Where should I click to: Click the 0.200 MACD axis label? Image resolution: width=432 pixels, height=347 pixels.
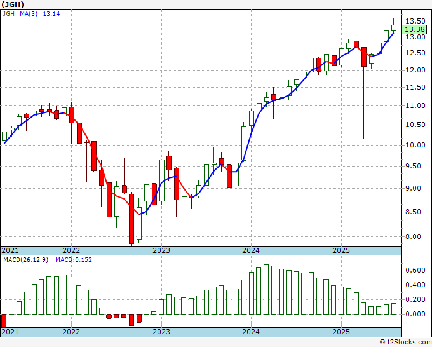[x=415, y=299]
